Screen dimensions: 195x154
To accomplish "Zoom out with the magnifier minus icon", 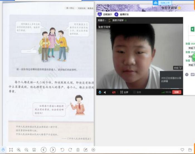I will (26, 150).
